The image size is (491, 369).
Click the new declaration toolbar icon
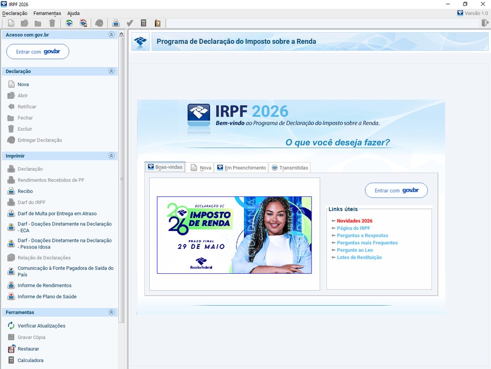(x=11, y=23)
